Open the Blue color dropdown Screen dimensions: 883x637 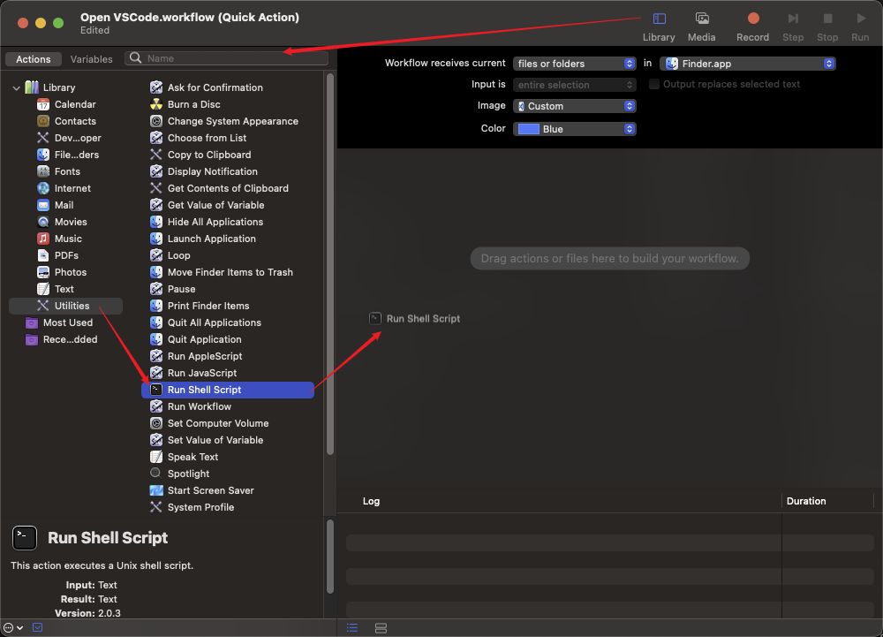574,129
